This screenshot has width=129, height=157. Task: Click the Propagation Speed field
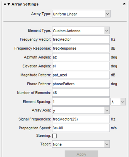[x=81, y=128]
